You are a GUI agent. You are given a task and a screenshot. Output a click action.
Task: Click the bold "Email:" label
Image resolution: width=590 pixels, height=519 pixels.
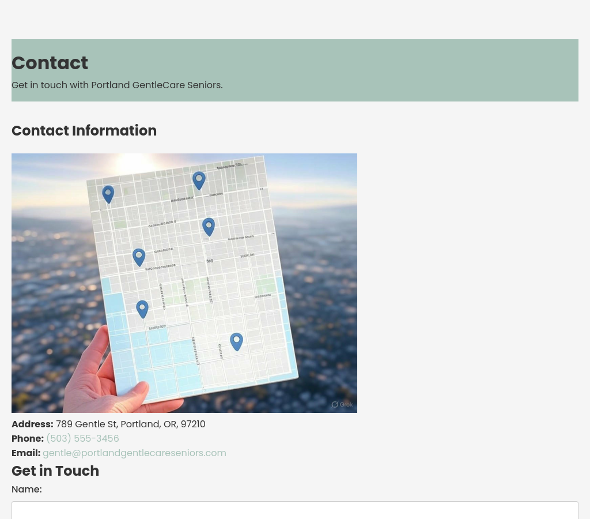pyautogui.click(x=26, y=453)
